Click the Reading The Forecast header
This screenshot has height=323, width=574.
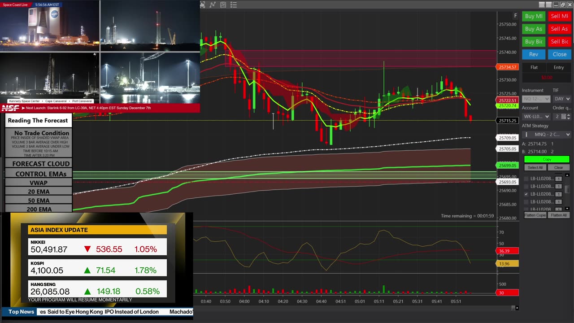coord(38,120)
